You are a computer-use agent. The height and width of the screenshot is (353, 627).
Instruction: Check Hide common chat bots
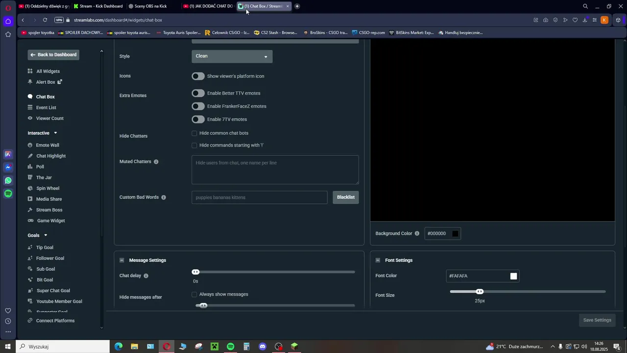tap(194, 133)
